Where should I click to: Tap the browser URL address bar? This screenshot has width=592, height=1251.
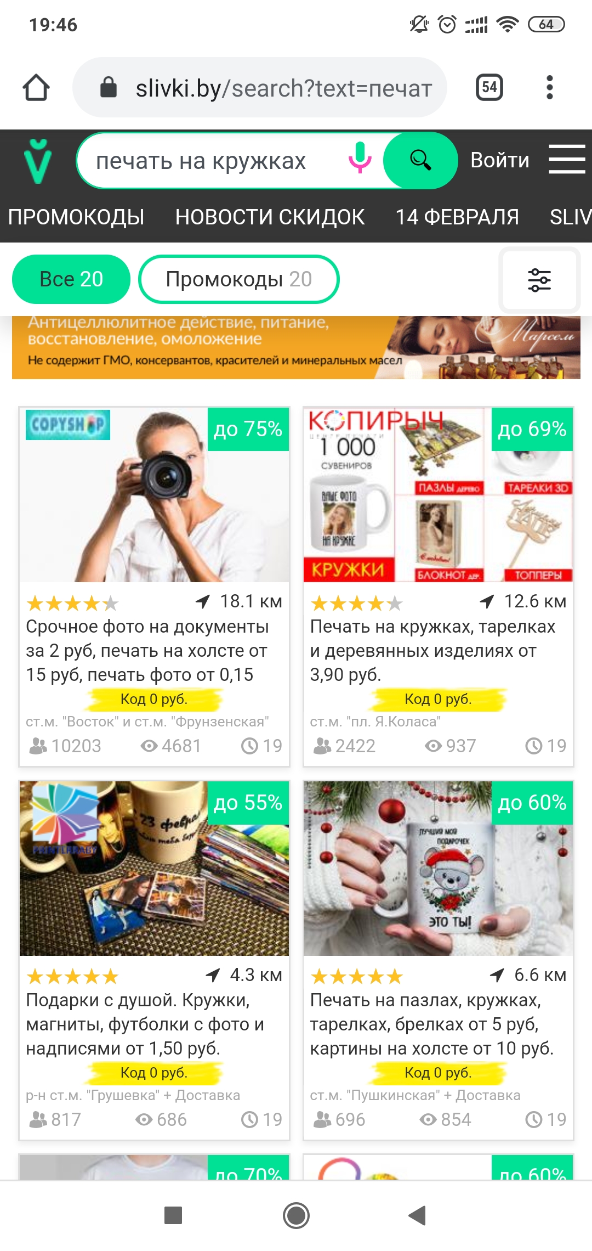[x=260, y=87]
